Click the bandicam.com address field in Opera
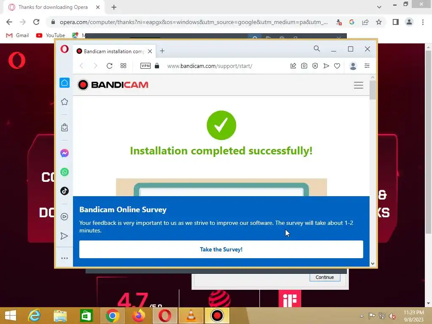Screen dimensions: 432x324 (x=210, y=66)
